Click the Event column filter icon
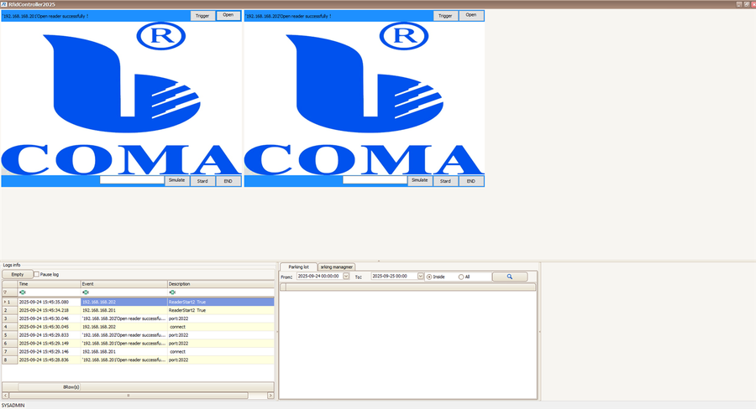The width and height of the screenshot is (756, 409). click(86, 292)
